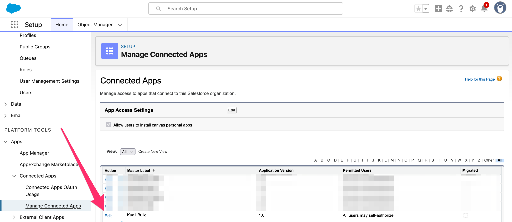Screen dimensions: 512x222
Task: Open Queues in the sidebar
Action: point(28,58)
